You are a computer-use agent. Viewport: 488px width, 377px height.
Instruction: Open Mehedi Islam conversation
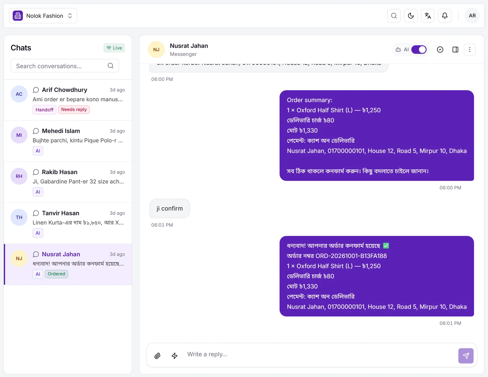pos(68,141)
